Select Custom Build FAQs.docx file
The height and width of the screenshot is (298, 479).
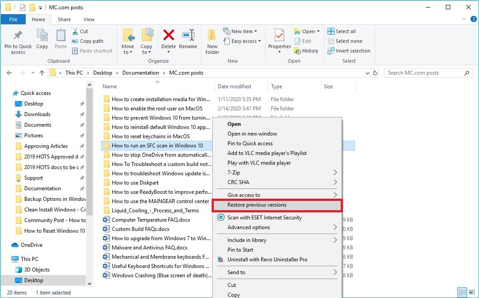tap(141, 229)
